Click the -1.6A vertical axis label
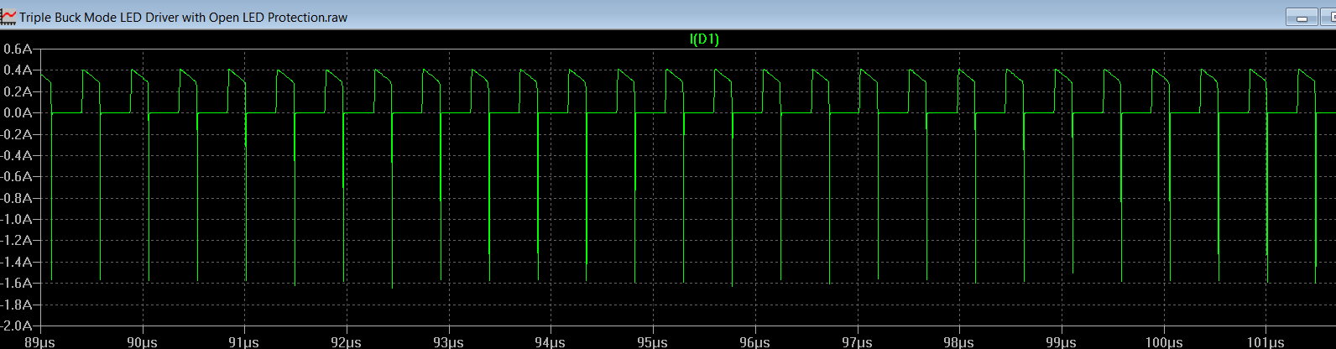Image resolution: width=1336 pixels, height=349 pixels. point(16,283)
